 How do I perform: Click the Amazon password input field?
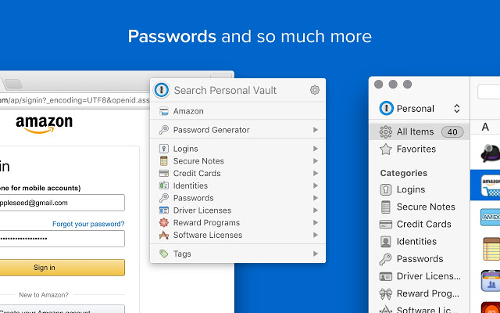click(62, 238)
